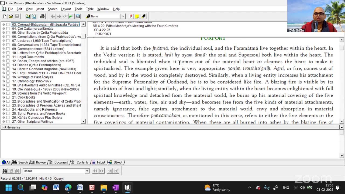Click the highlighter pen icon on the toolbar
The image size is (345, 194).
click(143, 16)
